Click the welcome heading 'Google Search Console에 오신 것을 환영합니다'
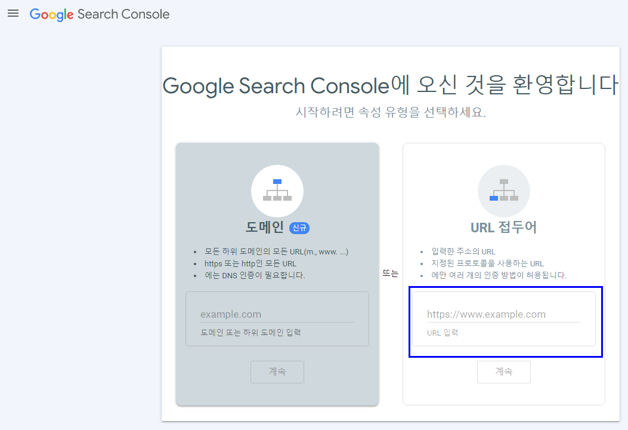628x430 pixels. point(391,85)
